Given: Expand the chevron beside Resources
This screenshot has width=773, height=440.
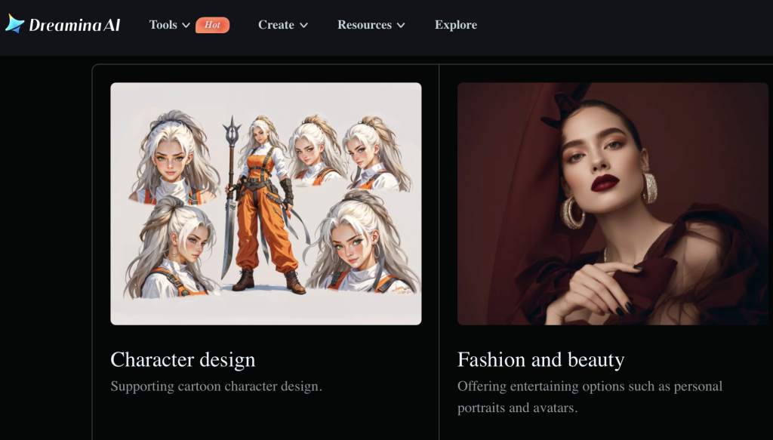Looking at the screenshot, I should (401, 26).
